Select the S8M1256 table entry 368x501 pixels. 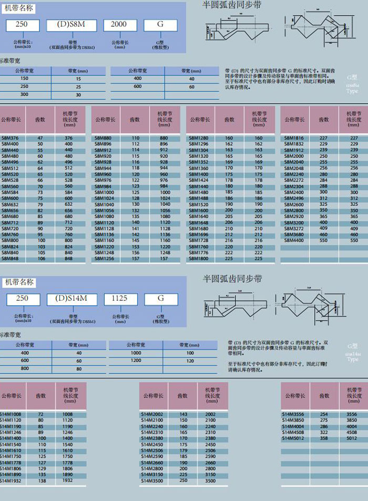104,258
